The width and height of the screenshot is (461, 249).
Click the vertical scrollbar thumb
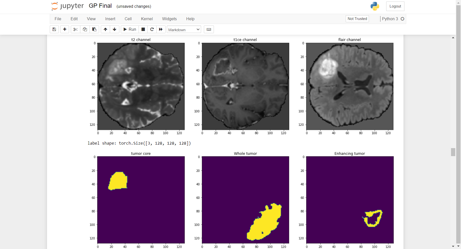click(x=453, y=152)
